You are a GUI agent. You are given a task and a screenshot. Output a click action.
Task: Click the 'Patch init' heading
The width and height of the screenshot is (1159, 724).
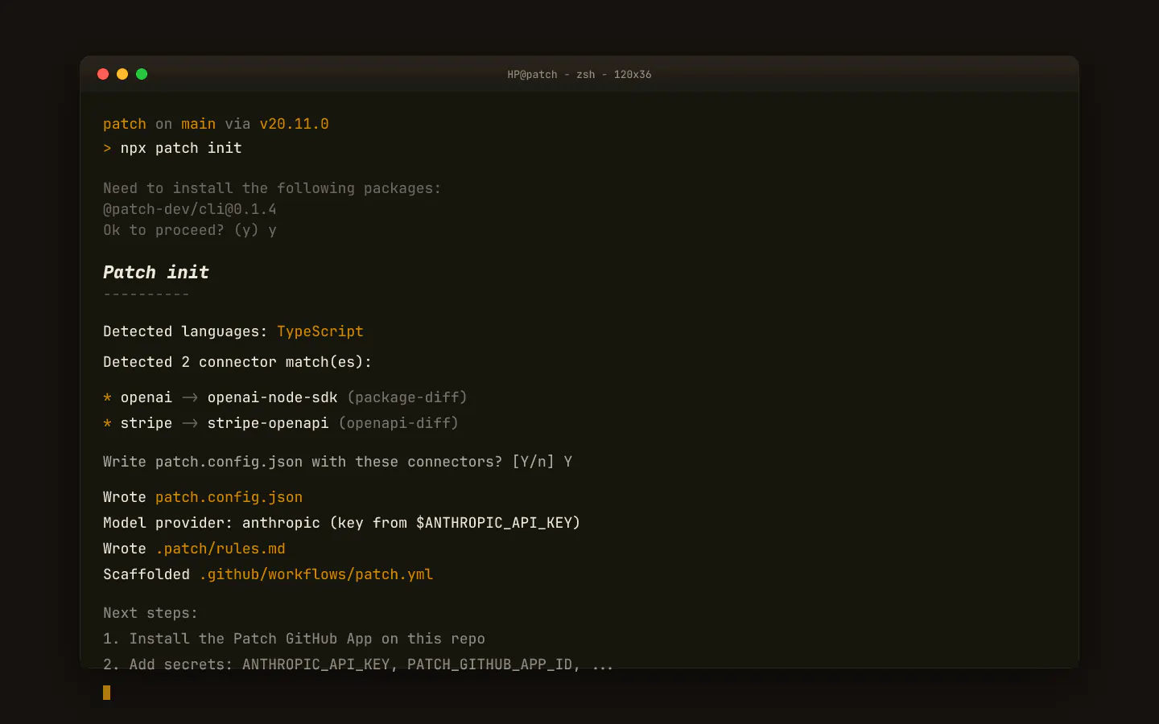[x=156, y=272]
